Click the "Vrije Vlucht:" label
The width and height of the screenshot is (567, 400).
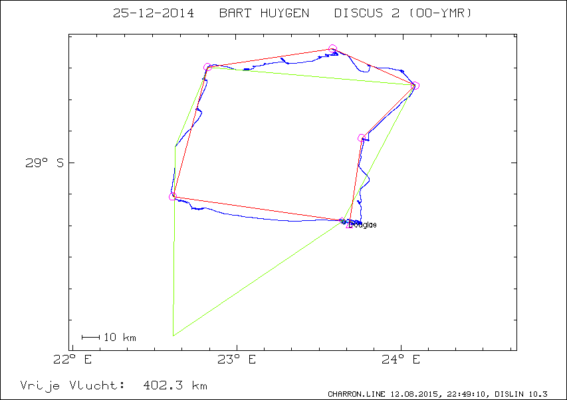coord(72,385)
